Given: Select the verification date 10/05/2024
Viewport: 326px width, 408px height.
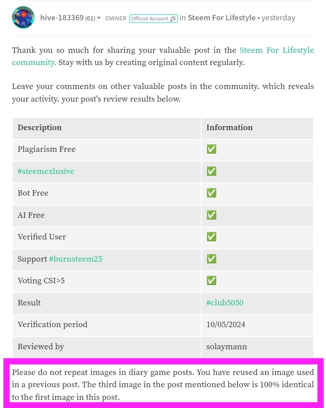Looking at the screenshot, I should [x=225, y=324].
